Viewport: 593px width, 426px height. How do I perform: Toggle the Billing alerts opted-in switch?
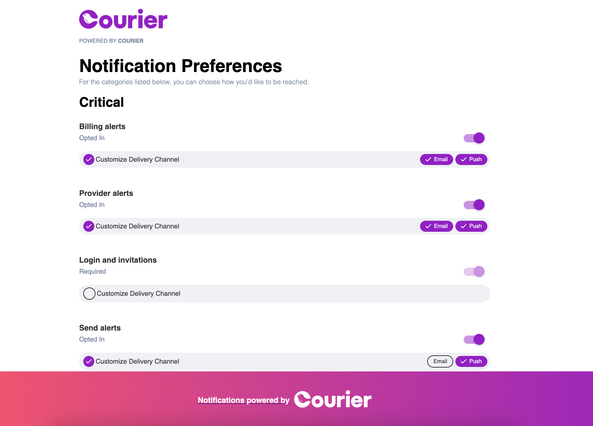click(473, 138)
